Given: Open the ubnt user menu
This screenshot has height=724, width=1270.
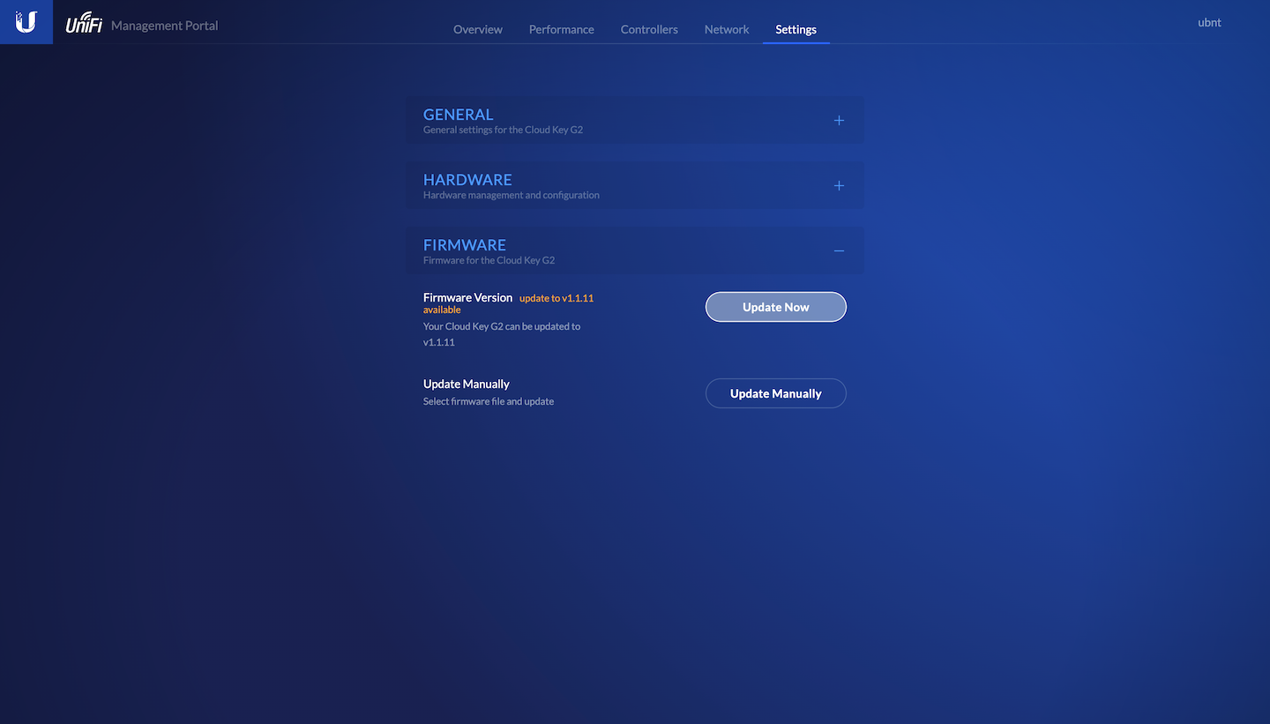Looking at the screenshot, I should tap(1209, 23).
